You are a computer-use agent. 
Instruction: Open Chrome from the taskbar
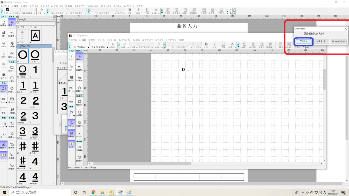point(93,192)
